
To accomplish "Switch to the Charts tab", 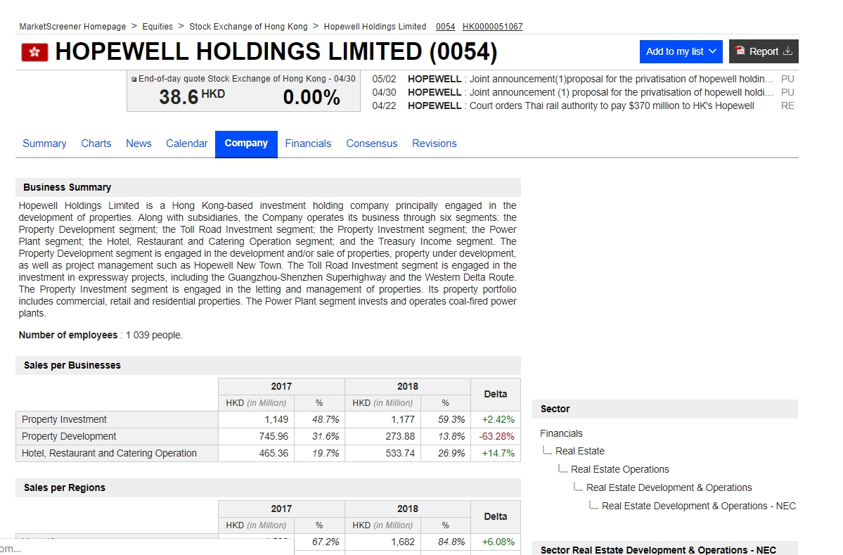I will click(96, 143).
